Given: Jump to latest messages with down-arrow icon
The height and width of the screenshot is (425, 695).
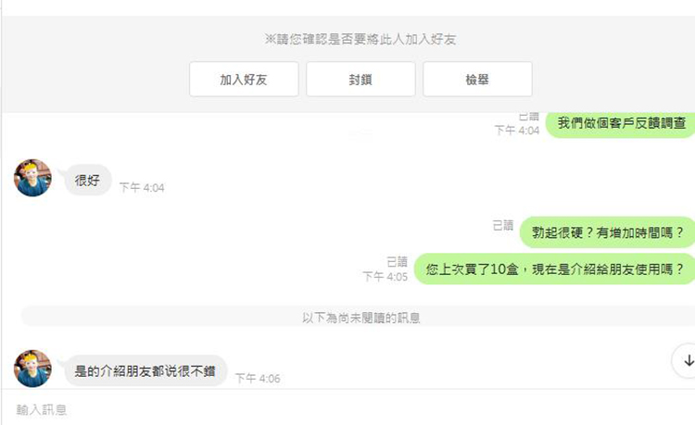Looking at the screenshot, I should pos(687,360).
